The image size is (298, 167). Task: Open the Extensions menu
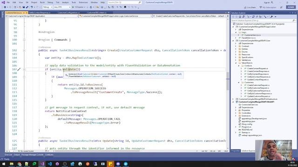point(83,2)
